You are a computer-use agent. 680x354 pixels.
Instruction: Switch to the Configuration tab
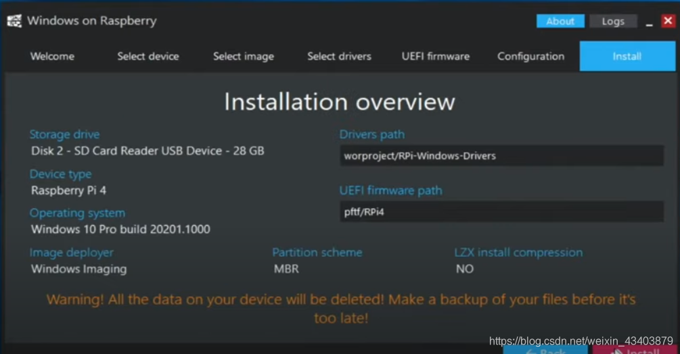(531, 56)
